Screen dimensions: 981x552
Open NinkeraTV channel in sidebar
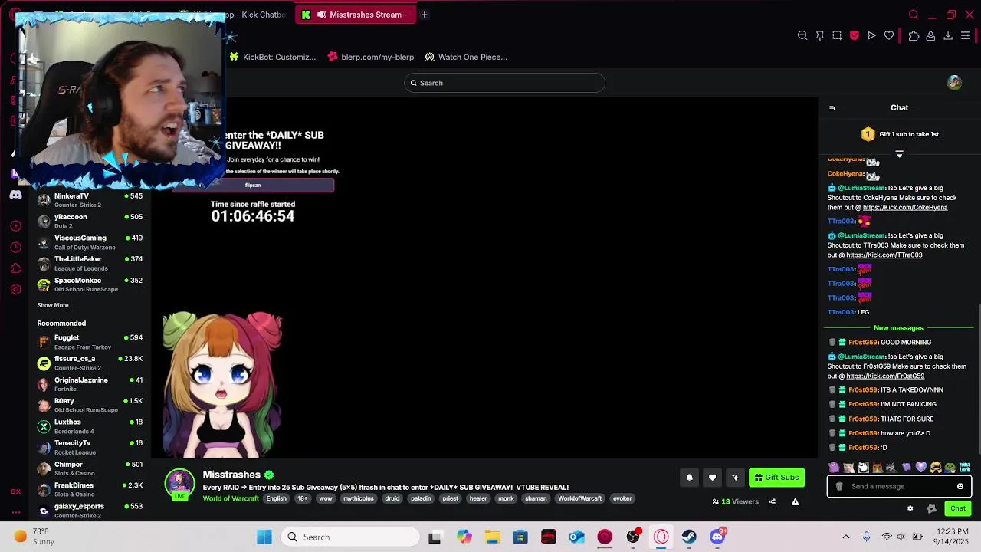point(90,200)
